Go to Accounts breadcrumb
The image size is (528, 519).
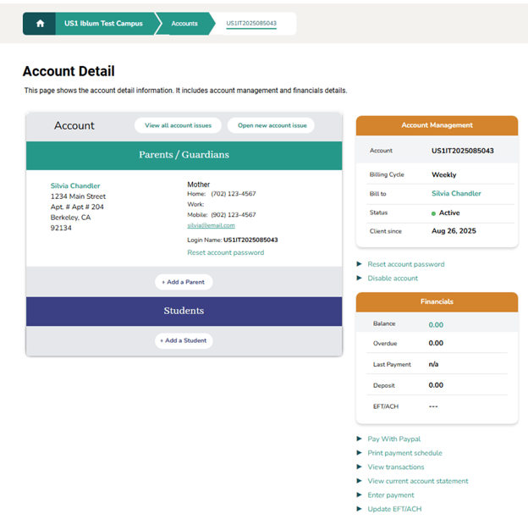pyautogui.click(x=184, y=24)
